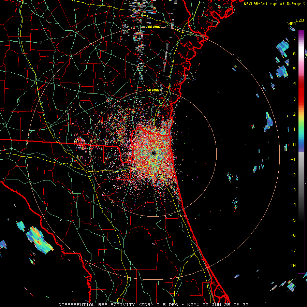Click the black radar site dot at center
Image resolution: width=307 pixels, height=307 pixels.
tap(153, 153)
